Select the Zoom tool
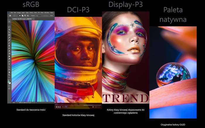The image size is (205, 128). pos(9,75)
